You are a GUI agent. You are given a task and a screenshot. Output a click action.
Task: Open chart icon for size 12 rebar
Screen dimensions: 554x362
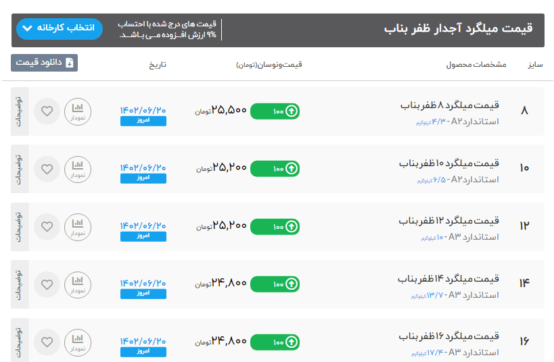77,227
